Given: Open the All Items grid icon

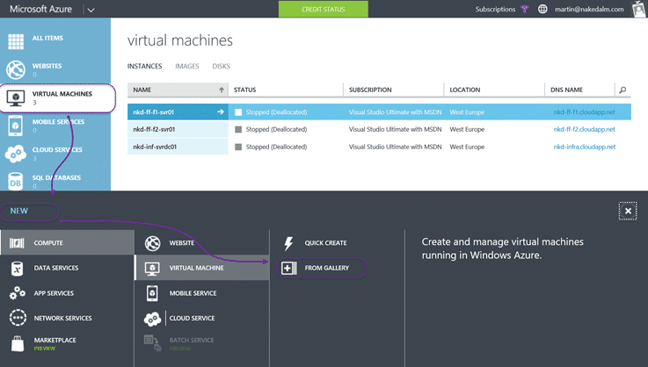Looking at the screenshot, I should 16,41.
